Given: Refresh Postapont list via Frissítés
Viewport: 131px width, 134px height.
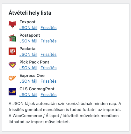Looking at the screenshot, I should click(48, 41).
